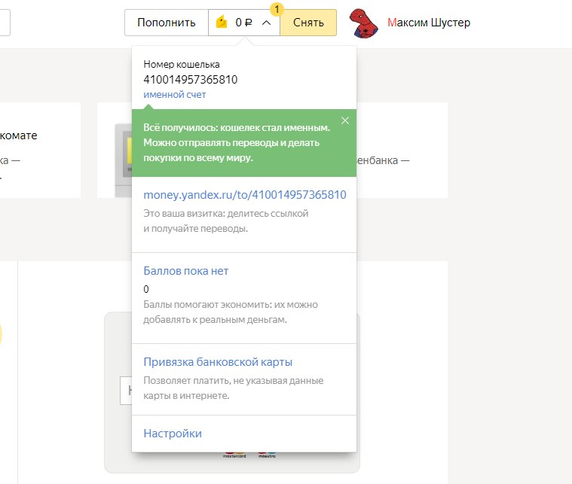Click the Spider-Man user avatar
Viewport: 572px width, 484px height.
click(x=363, y=23)
